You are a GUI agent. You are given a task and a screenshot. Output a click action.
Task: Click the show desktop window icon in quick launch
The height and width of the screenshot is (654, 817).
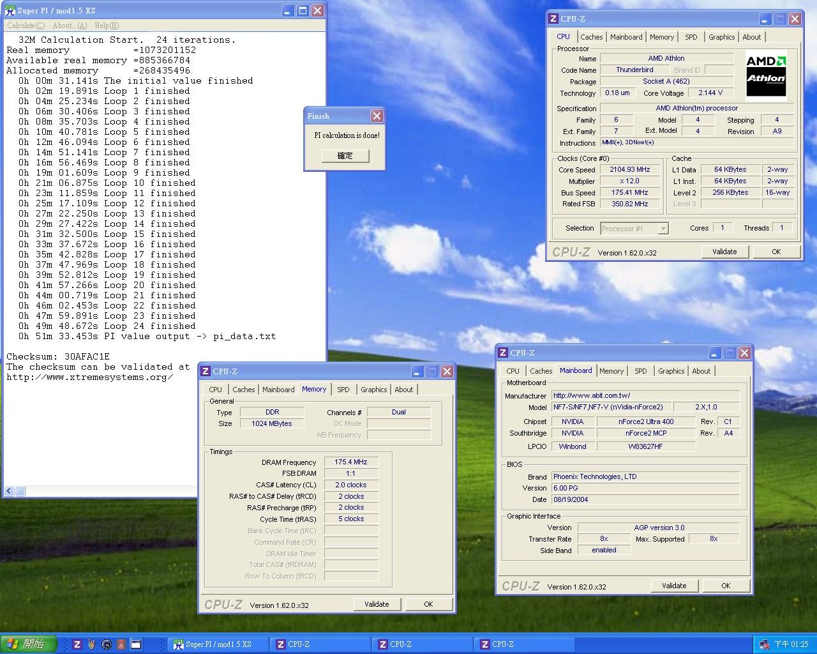tap(135, 644)
